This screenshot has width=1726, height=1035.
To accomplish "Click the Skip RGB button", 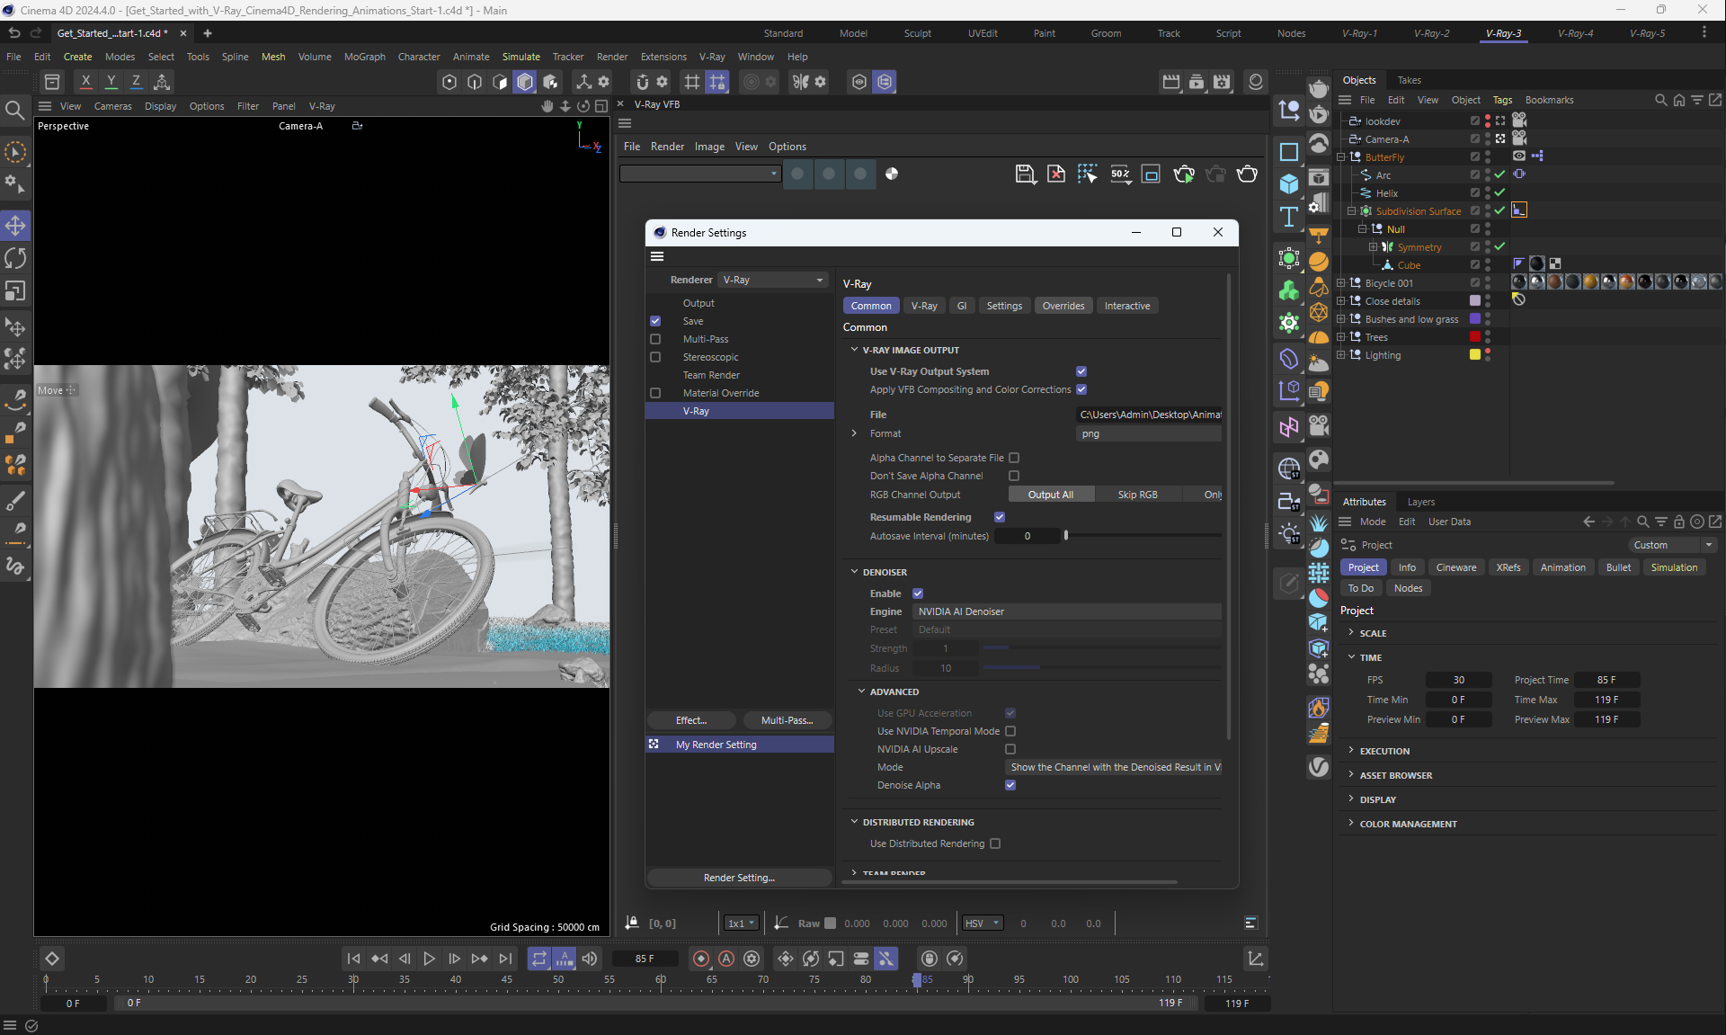I will click(1137, 495).
